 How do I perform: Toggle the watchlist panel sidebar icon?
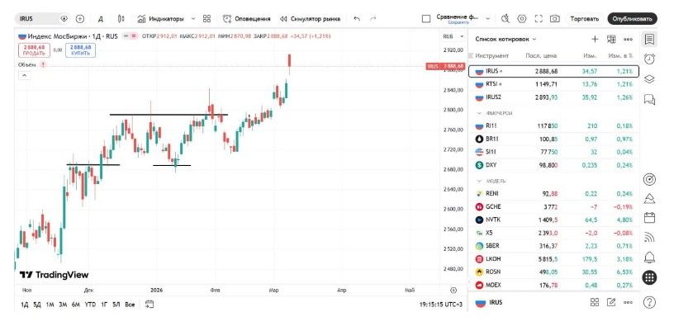click(650, 39)
